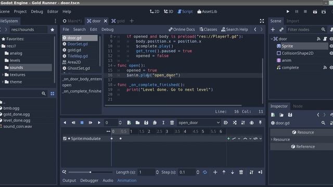Enable the Sprite:modulate track checkbox

[65, 139]
